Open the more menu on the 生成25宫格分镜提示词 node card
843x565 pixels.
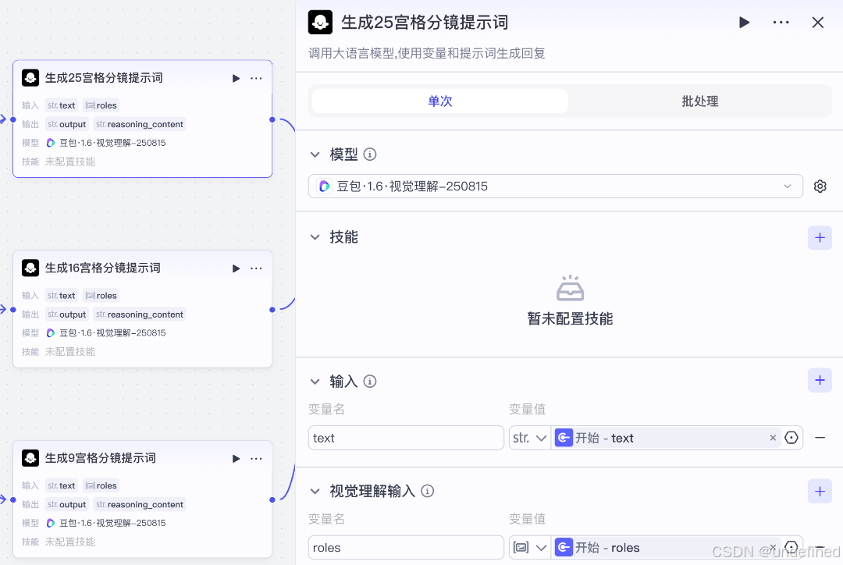(x=257, y=79)
